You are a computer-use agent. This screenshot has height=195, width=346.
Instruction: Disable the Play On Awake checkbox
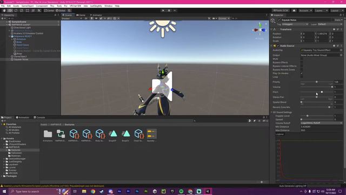pyautogui.click(x=302, y=73)
